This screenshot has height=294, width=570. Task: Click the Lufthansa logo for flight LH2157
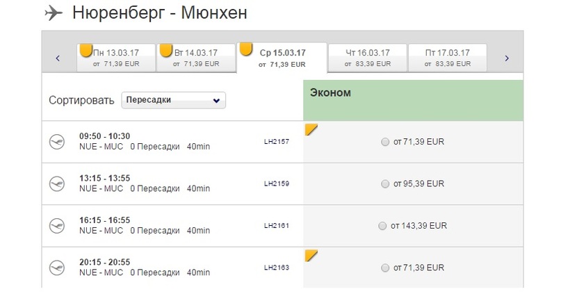click(57, 142)
